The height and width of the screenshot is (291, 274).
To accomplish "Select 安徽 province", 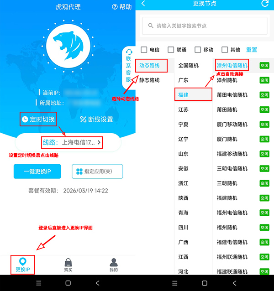I will point(183,168).
